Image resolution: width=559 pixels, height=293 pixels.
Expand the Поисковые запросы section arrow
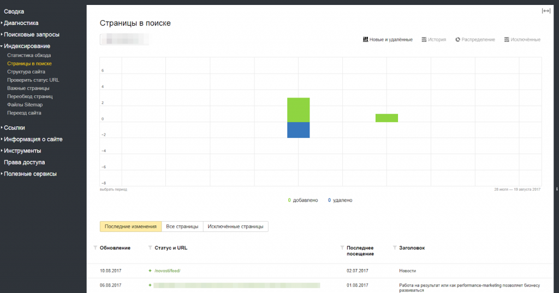click(2, 34)
